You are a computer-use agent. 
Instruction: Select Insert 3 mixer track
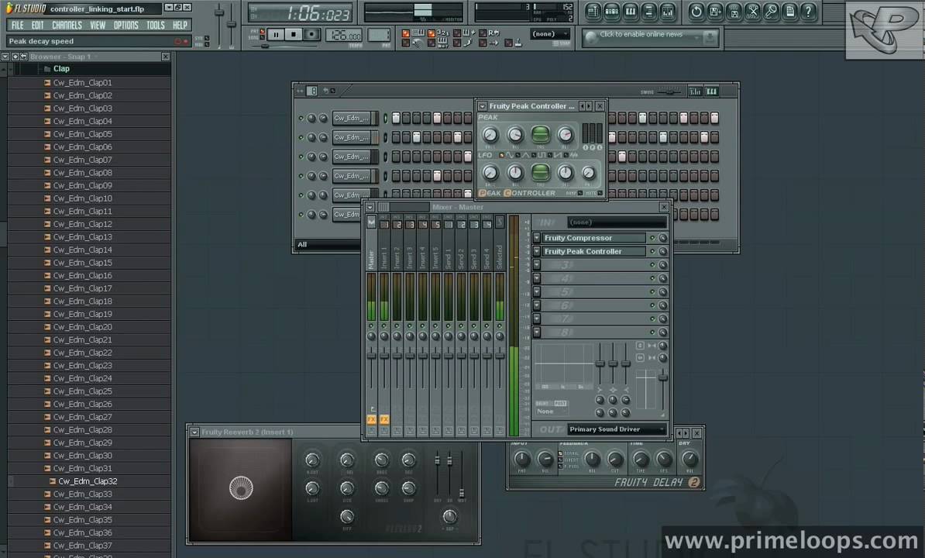click(x=410, y=257)
